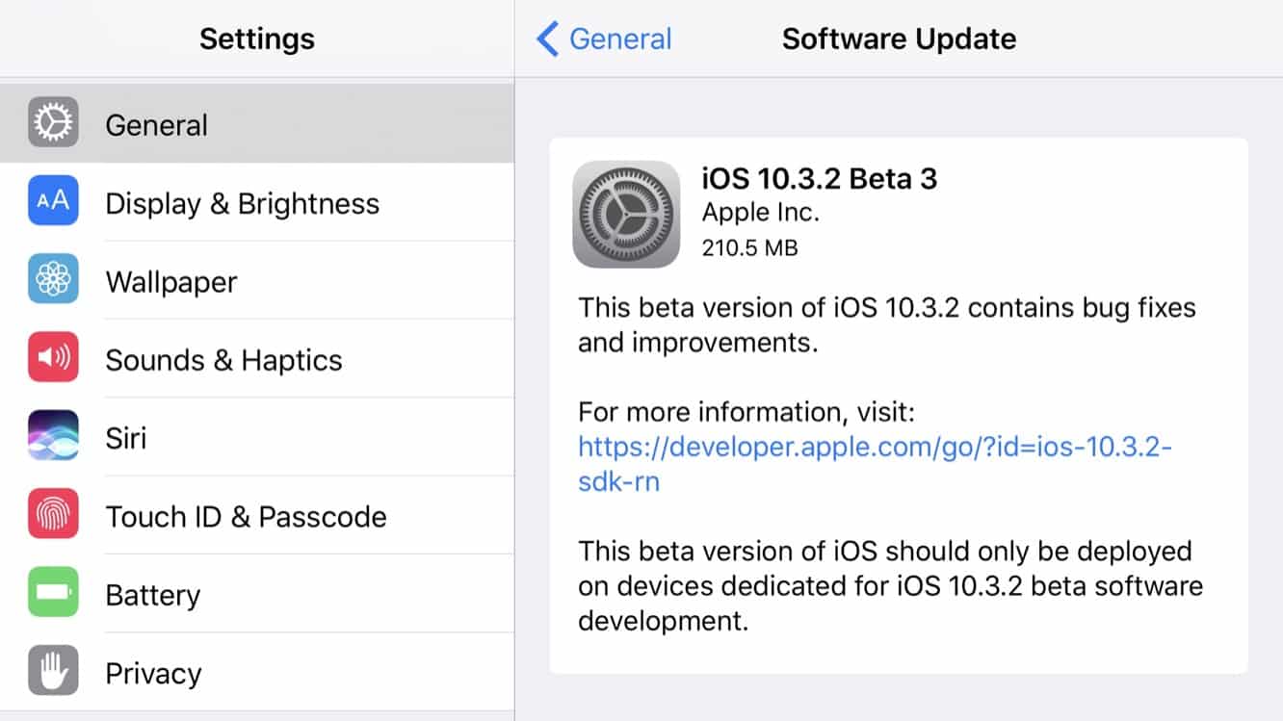Click the Display & Brightness AA icon
The image size is (1283, 721).
53,200
